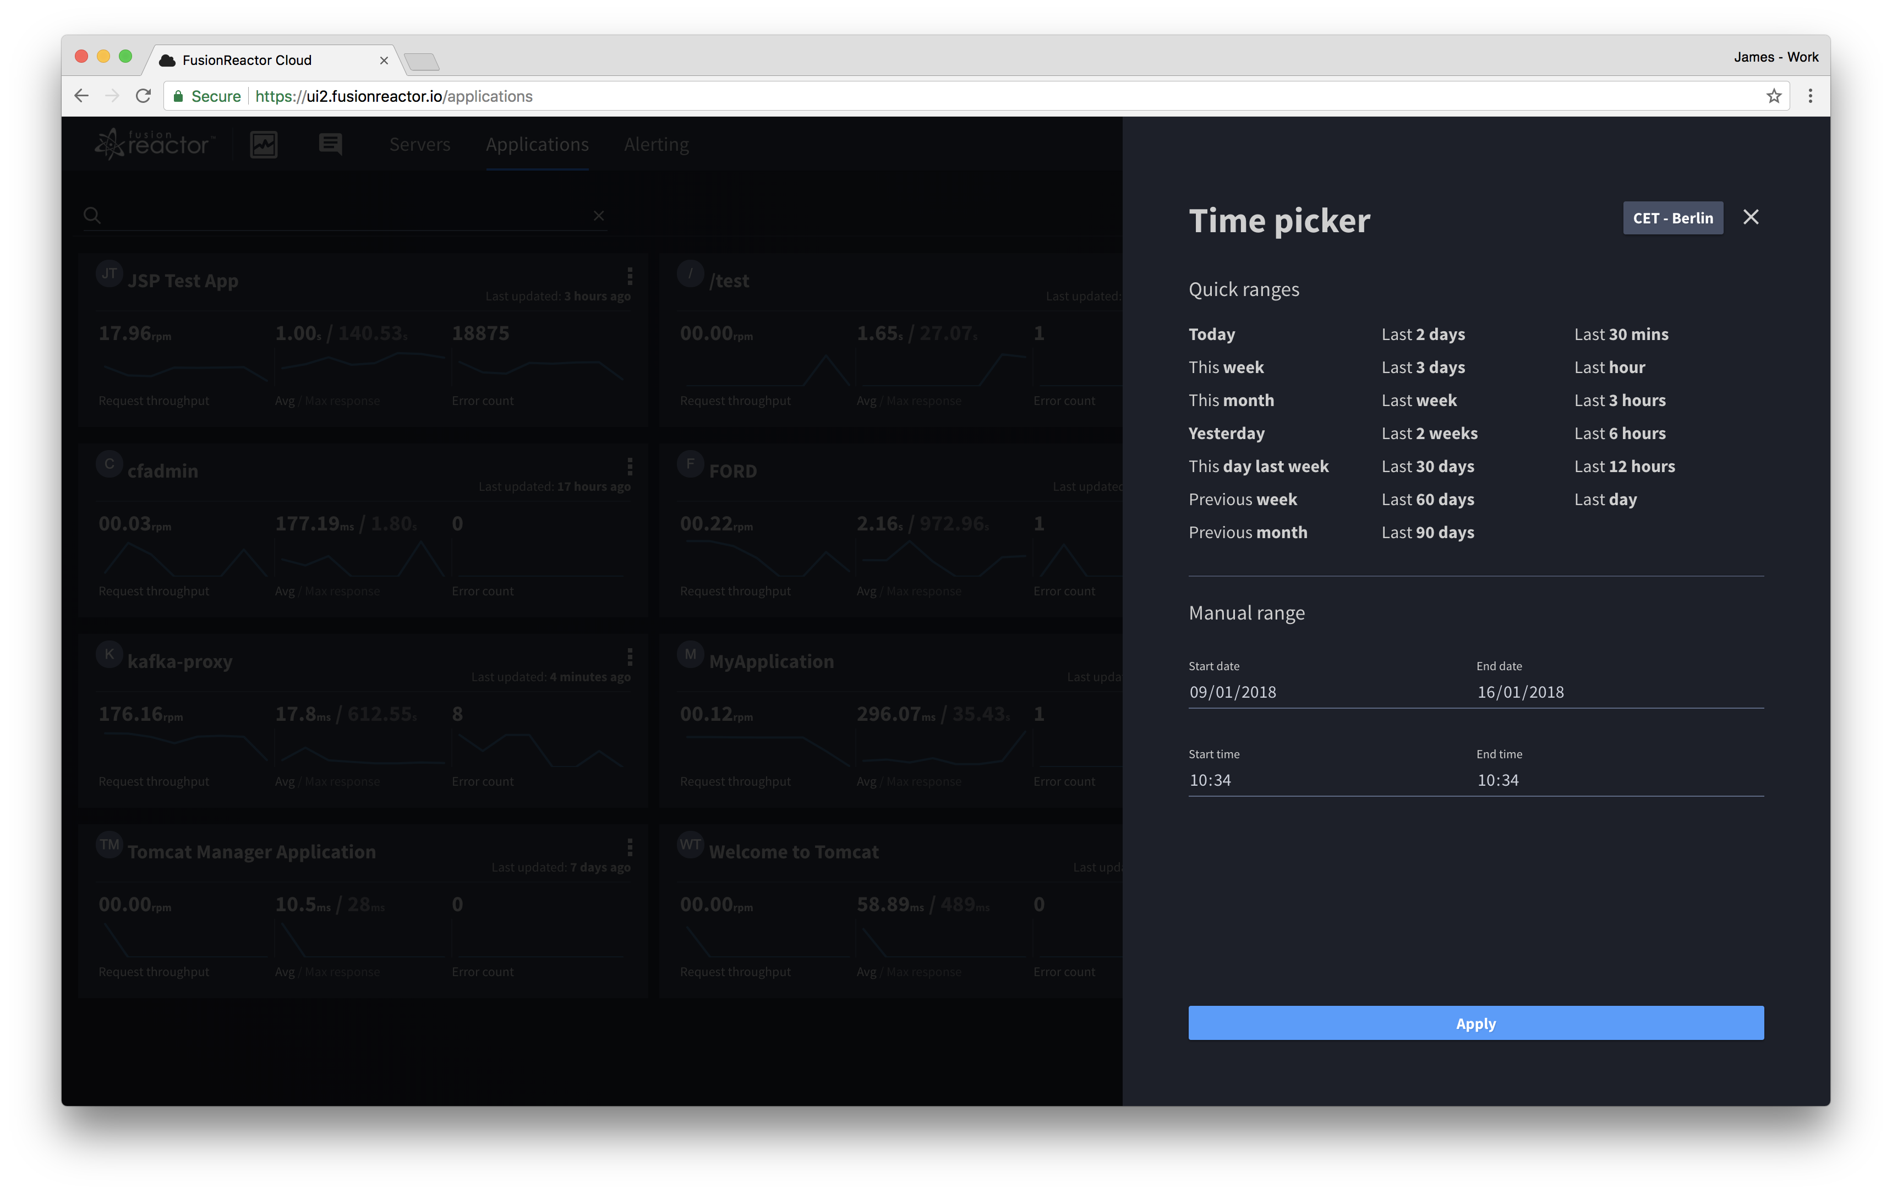
Task: Clear the application search field
Action: [599, 215]
